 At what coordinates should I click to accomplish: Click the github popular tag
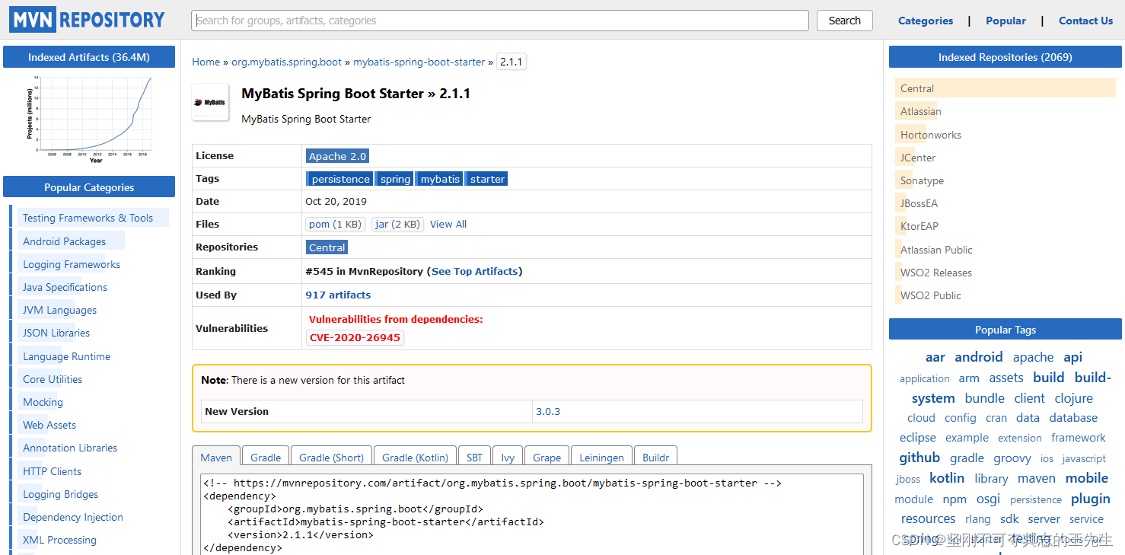pyautogui.click(x=919, y=458)
